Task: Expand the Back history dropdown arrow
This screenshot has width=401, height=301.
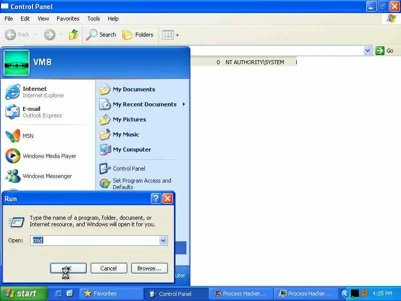Action: coord(36,35)
